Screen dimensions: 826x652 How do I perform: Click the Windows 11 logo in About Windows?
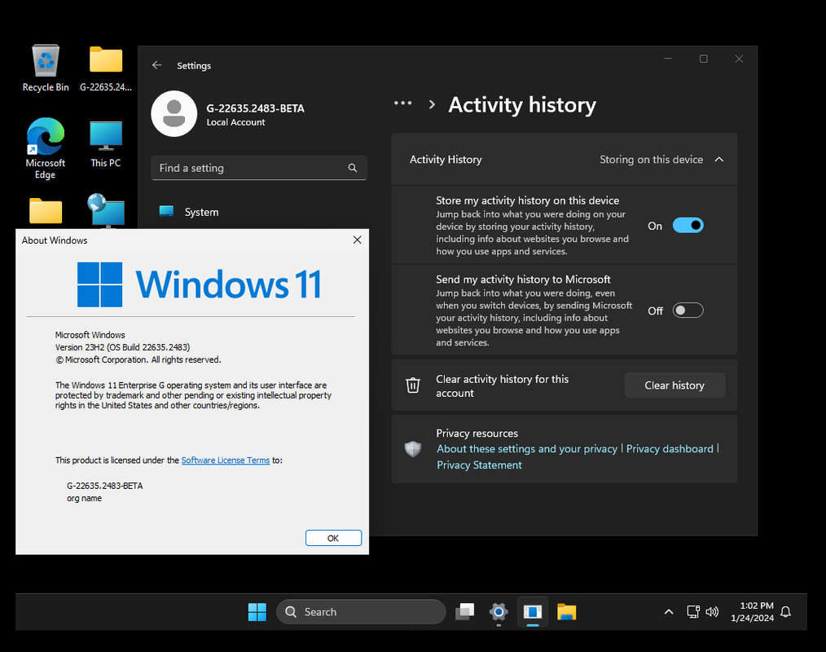click(x=200, y=284)
